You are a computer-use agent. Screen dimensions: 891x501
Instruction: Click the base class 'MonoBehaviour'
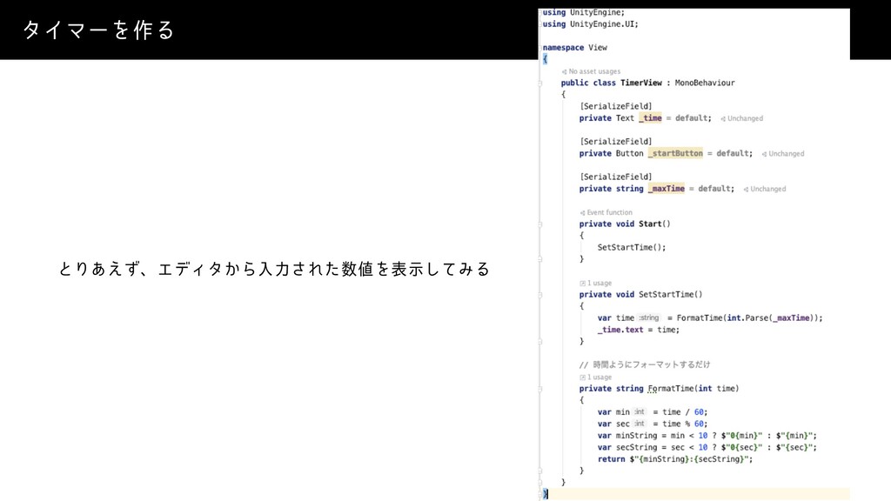[x=705, y=83]
